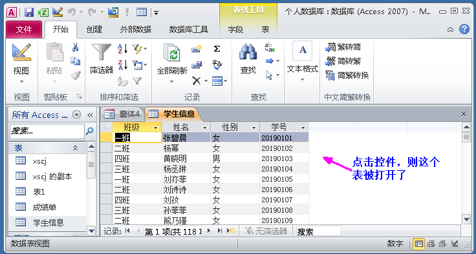The width and height of the screenshot is (476, 254).
Task: Go to next record navigation button
Action: 208,231
